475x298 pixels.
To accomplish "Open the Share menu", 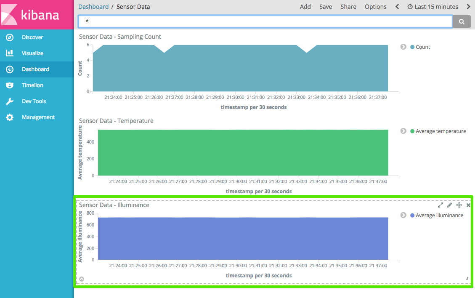I will click(348, 7).
